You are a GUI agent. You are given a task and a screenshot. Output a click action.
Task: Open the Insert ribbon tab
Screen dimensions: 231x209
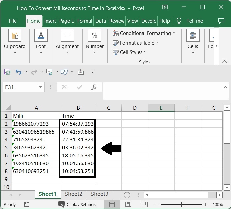50,21
